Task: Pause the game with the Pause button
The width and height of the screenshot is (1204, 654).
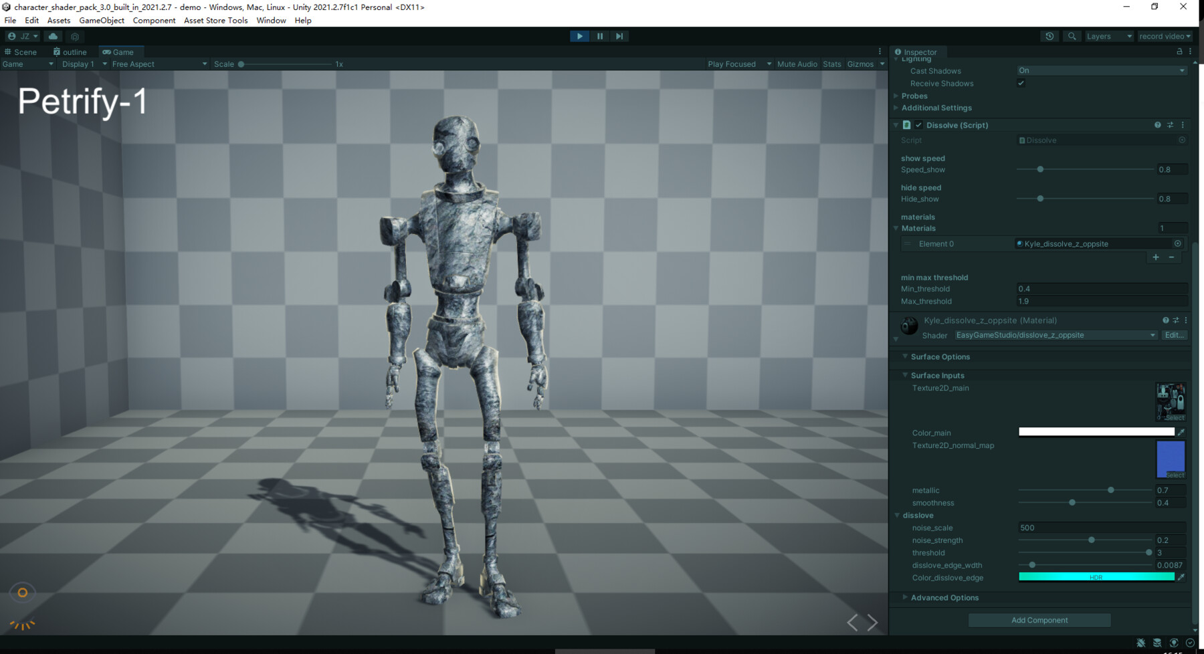Action: [x=600, y=36]
